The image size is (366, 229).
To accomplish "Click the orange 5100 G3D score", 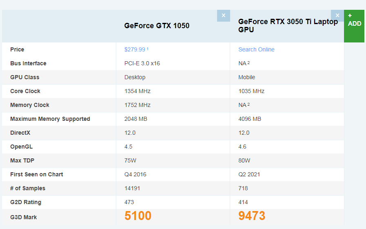I will coord(138,216).
